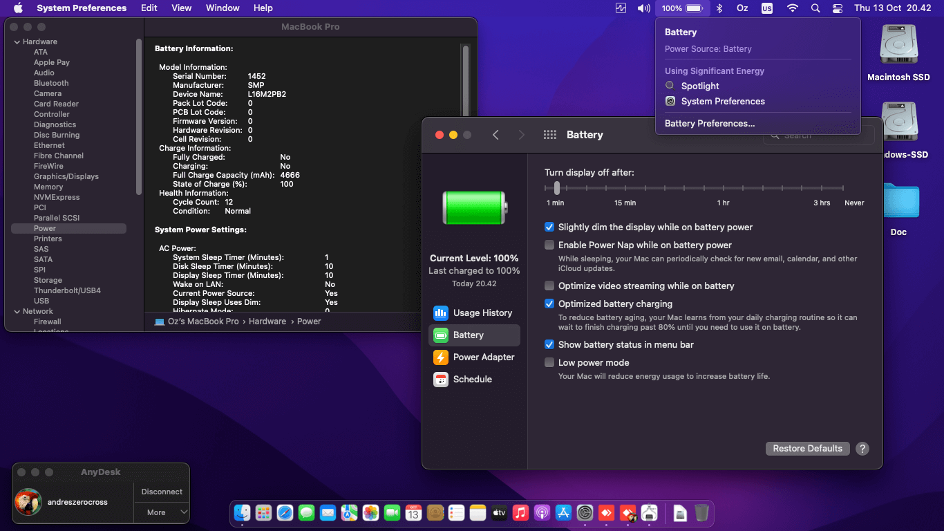Open the Wi-Fi menu bar icon

pos(792,8)
